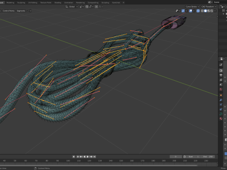The image size is (227, 170).
Task: Open the Modifiers properties tab
Action: 221,100
